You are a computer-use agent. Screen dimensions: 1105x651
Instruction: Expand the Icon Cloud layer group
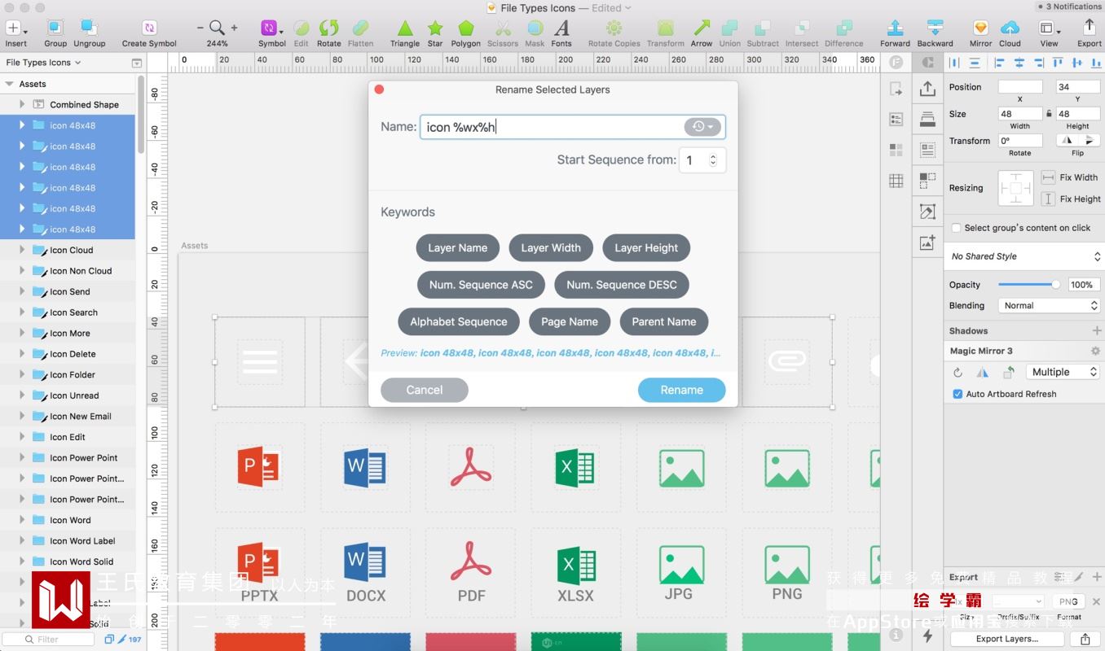point(22,250)
